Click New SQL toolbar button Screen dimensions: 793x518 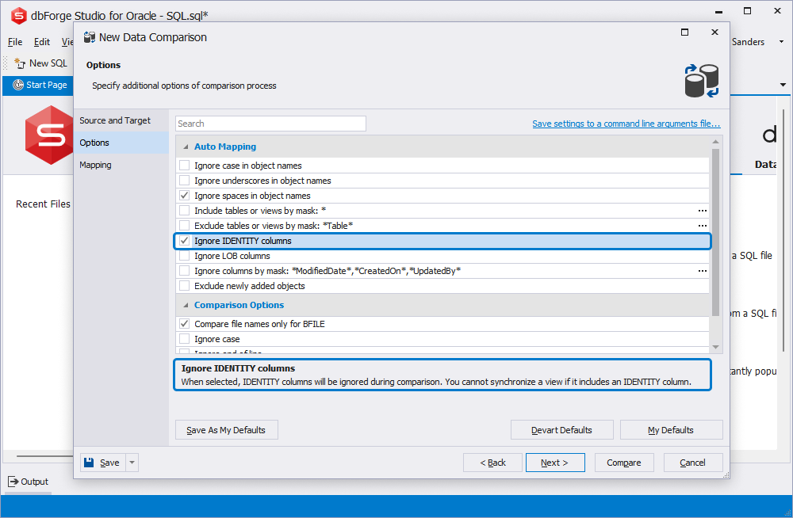pos(41,63)
